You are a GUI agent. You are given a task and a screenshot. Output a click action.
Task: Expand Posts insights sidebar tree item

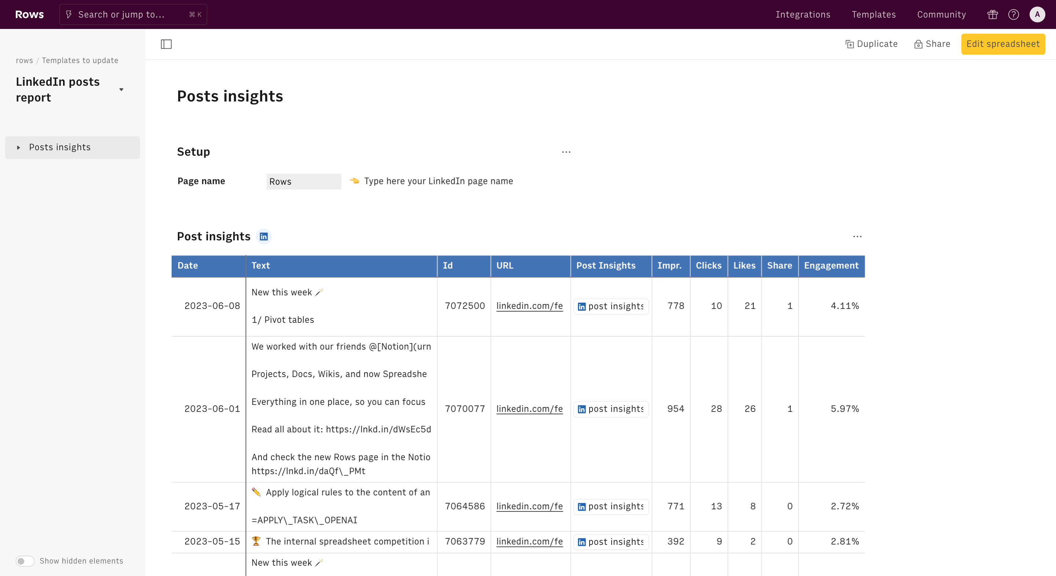click(18, 148)
